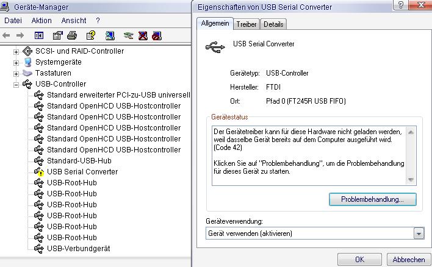Image resolution: width=432 pixels, height=267 pixels.
Task: Open the Geräteverwendung dropdown
Action: [x=419, y=233]
